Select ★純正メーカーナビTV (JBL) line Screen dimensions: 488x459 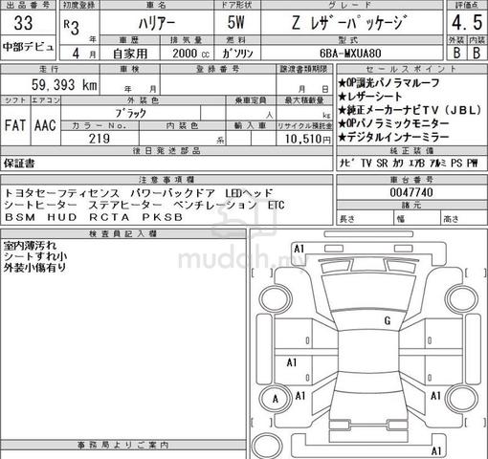point(410,110)
